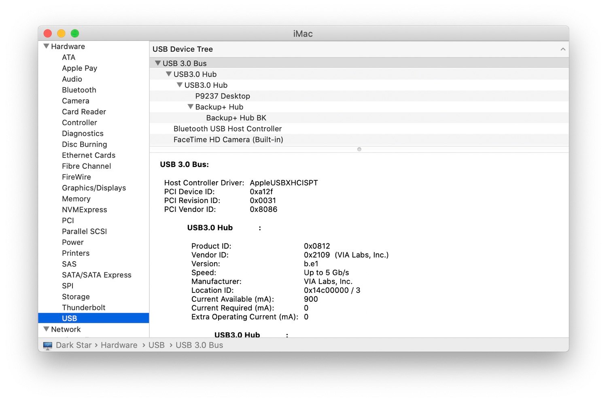Open Dark Star from the breadcrumb path
The width and height of the screenshot is (607, 402).
pyautogui.click(x=74, y=345)
